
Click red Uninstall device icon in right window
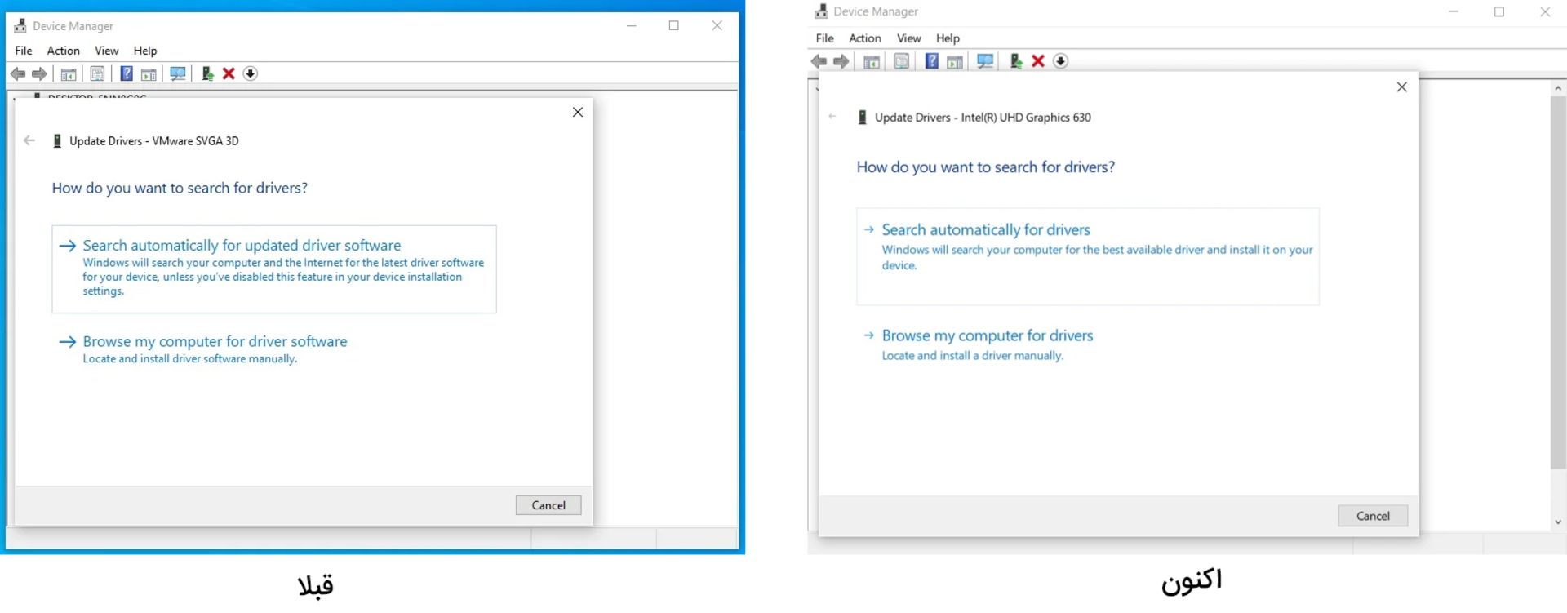pos(1038,61)
